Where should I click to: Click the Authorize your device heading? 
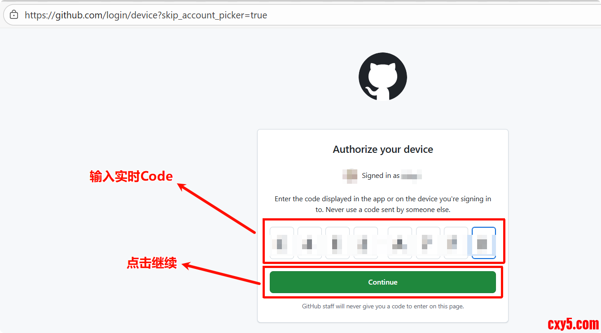(x=383, y=150)
